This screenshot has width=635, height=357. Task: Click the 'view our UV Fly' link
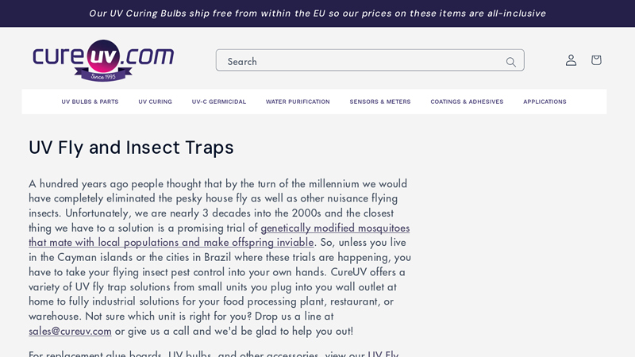(362, 353)
